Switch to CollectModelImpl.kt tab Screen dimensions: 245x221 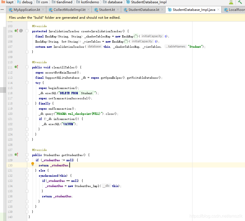point(69,10)
